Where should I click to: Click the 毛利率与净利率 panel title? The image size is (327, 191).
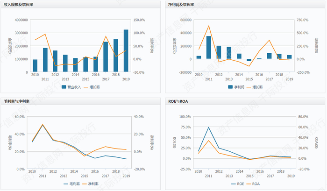tap(16, 101)
